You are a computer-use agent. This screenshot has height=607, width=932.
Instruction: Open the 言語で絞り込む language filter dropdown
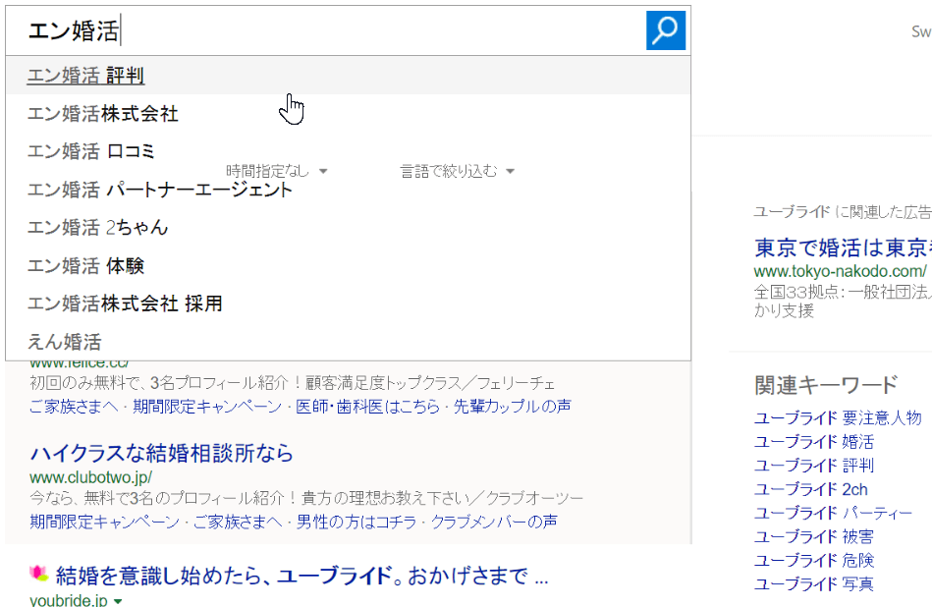coord(457,171)
